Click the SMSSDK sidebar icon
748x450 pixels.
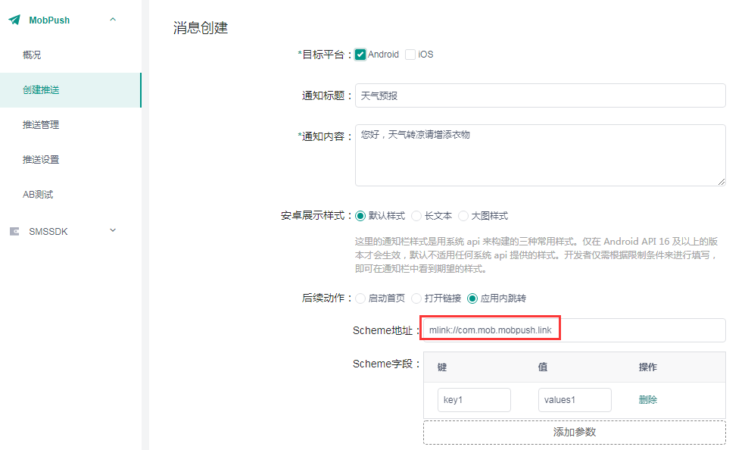tap(13, 231)
